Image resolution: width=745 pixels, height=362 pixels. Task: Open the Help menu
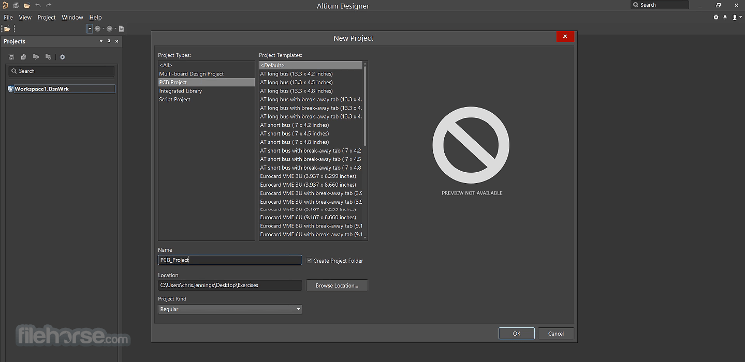pos(95,17)
